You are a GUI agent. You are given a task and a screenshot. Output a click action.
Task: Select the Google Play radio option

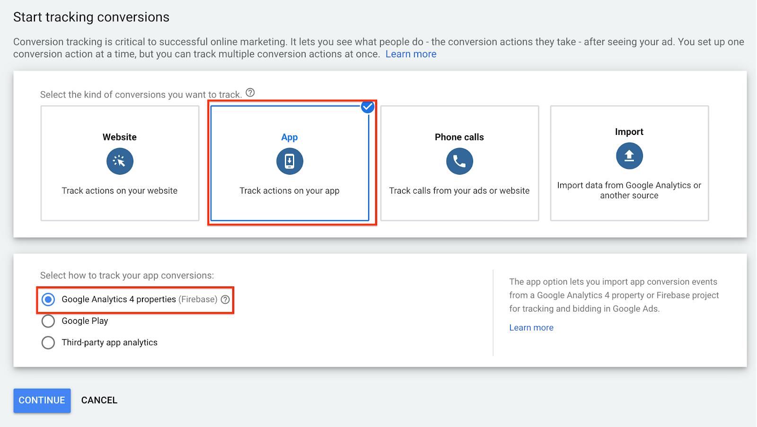point(48,321)
